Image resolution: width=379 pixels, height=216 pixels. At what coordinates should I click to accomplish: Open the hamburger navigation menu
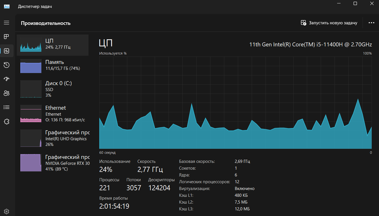coord(7,23)
